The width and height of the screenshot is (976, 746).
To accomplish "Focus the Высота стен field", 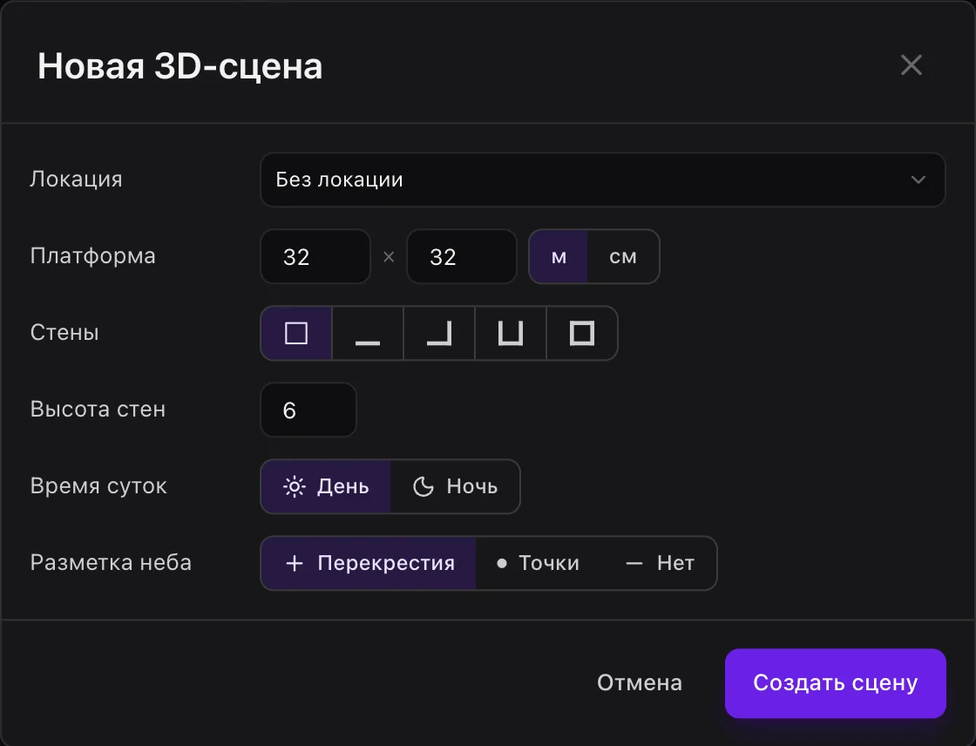I will coord(308,410).
